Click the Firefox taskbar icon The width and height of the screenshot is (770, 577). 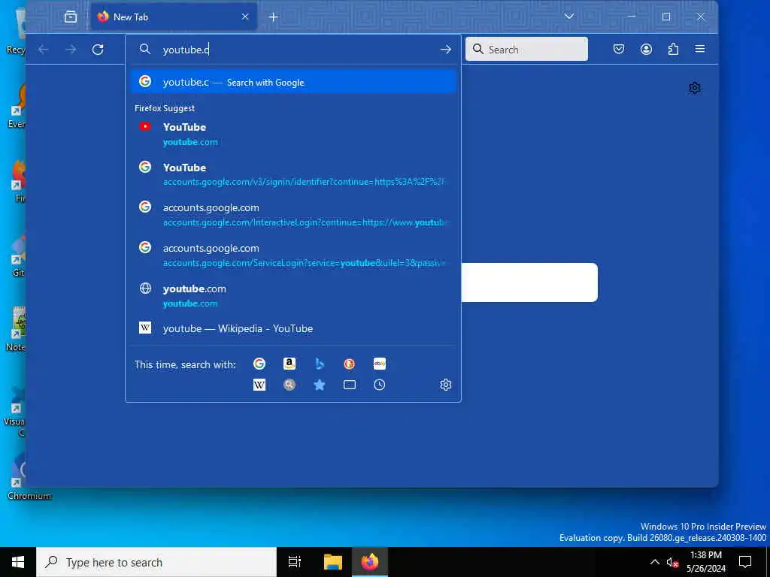(x=370, y=562)
